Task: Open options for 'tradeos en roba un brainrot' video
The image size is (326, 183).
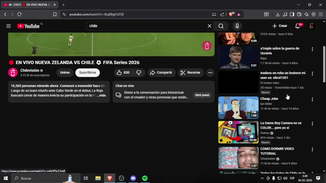Action: tap(312, 74)
